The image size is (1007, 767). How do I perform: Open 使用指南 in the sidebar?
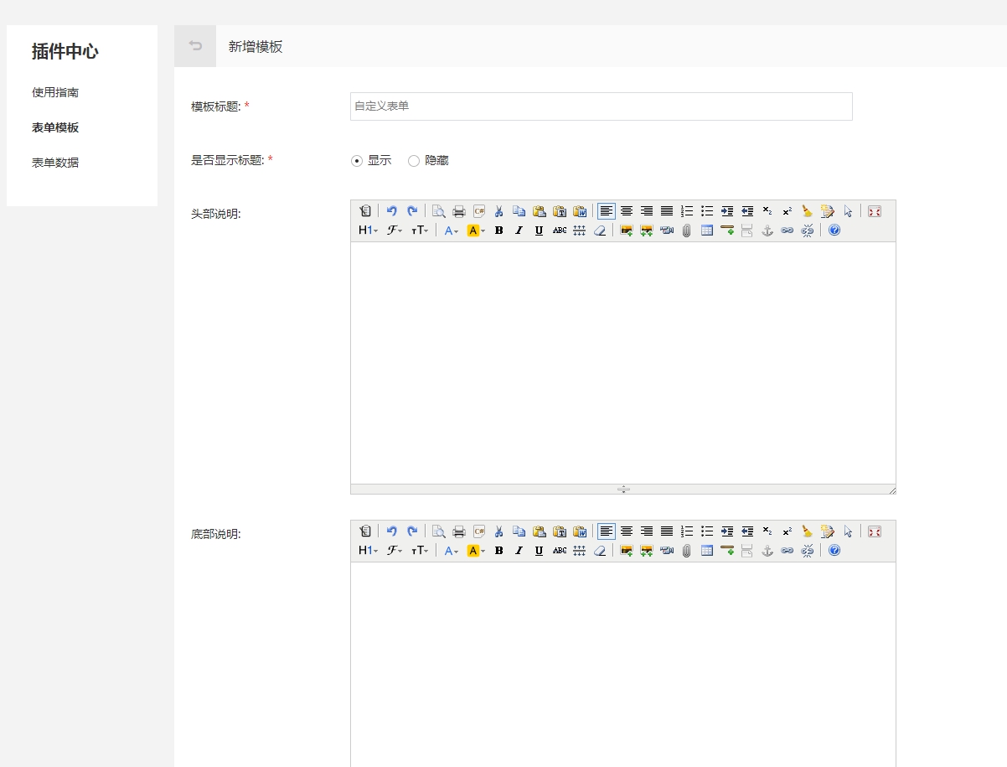pyautogui.click(x=55, y=92)
